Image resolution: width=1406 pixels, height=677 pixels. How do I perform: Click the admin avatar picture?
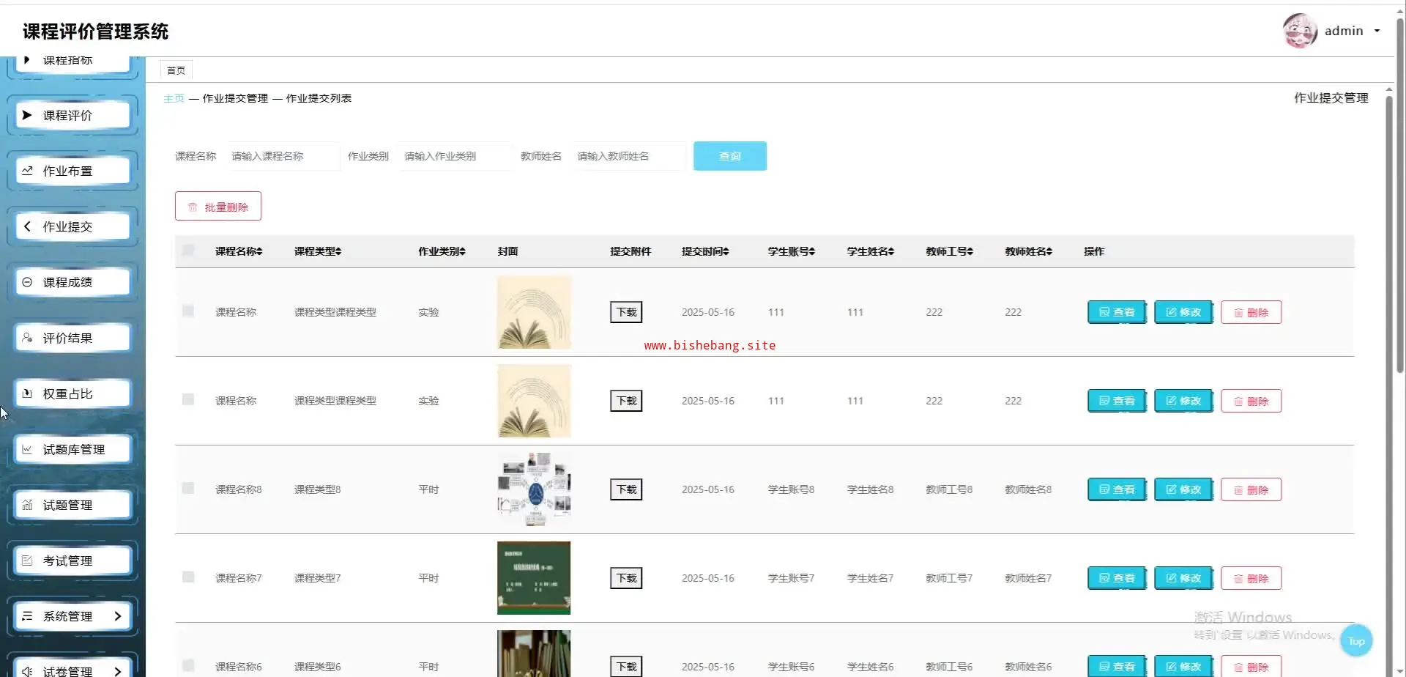tap(1300, 31)
